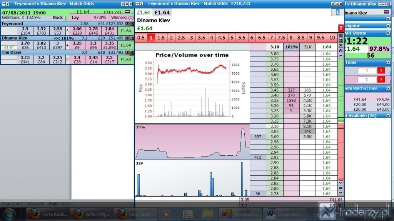394x221 pixels.
Task: Click the Dinamo Kiev selection name row
Action: [x=67, y=38]
